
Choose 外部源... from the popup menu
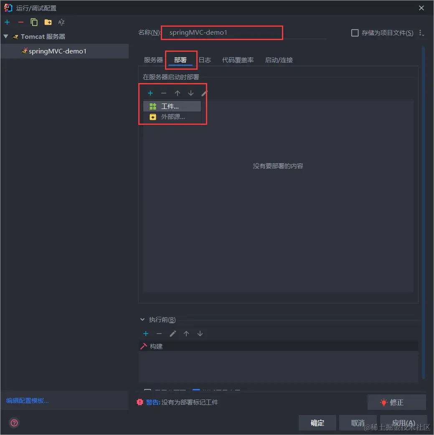172,117
